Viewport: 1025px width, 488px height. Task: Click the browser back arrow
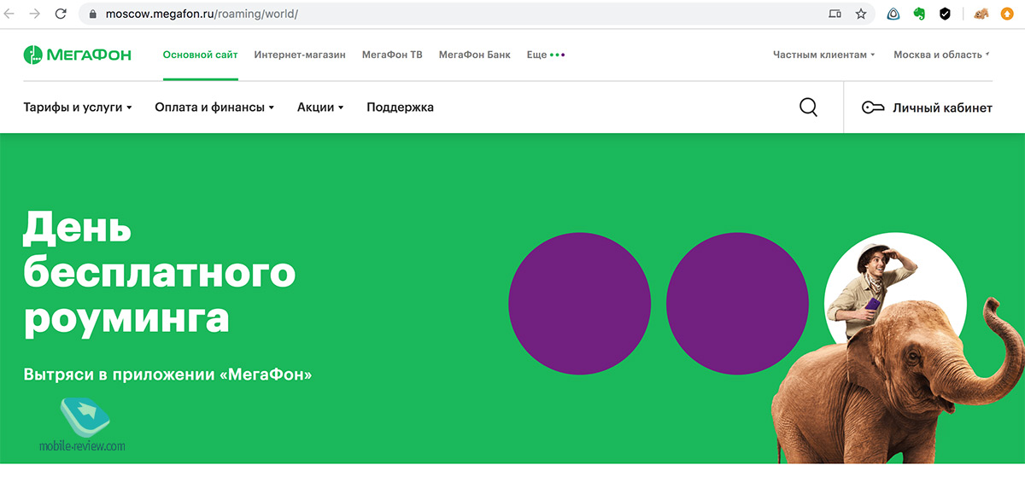click(9, 14)
